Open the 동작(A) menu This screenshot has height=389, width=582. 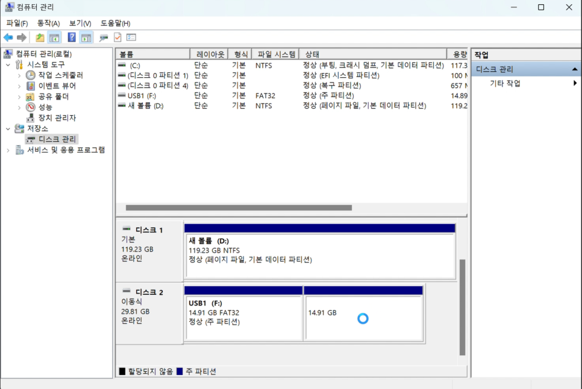coord(49,23)
